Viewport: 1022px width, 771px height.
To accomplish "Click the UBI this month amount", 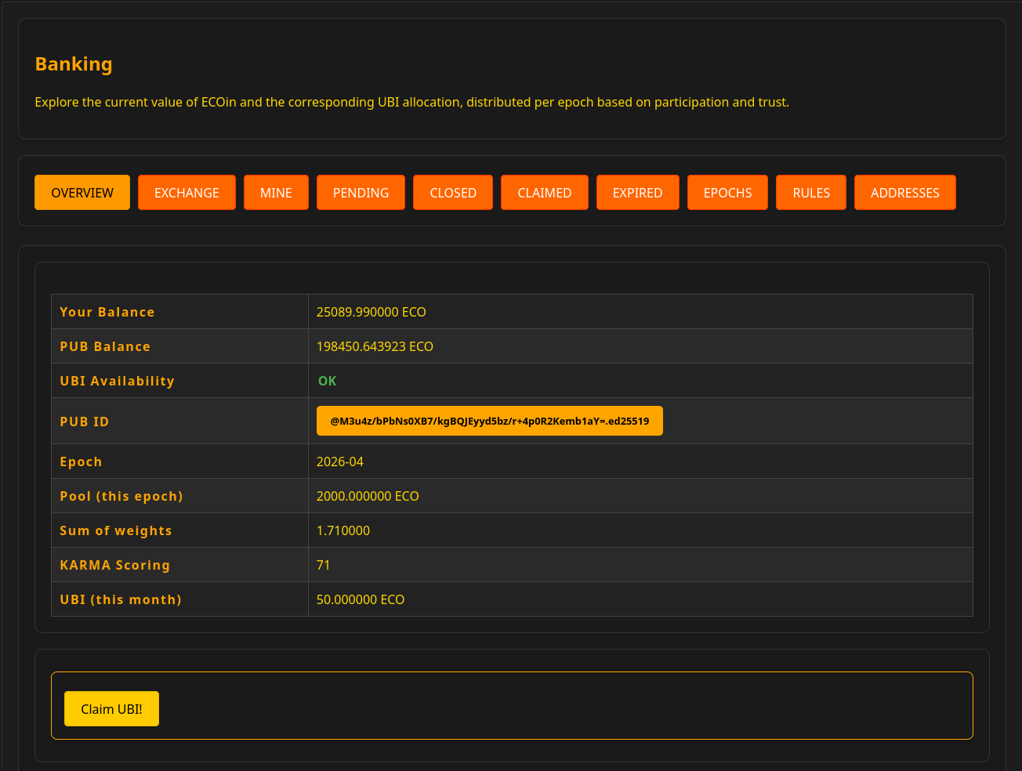I will coord(360,599).
